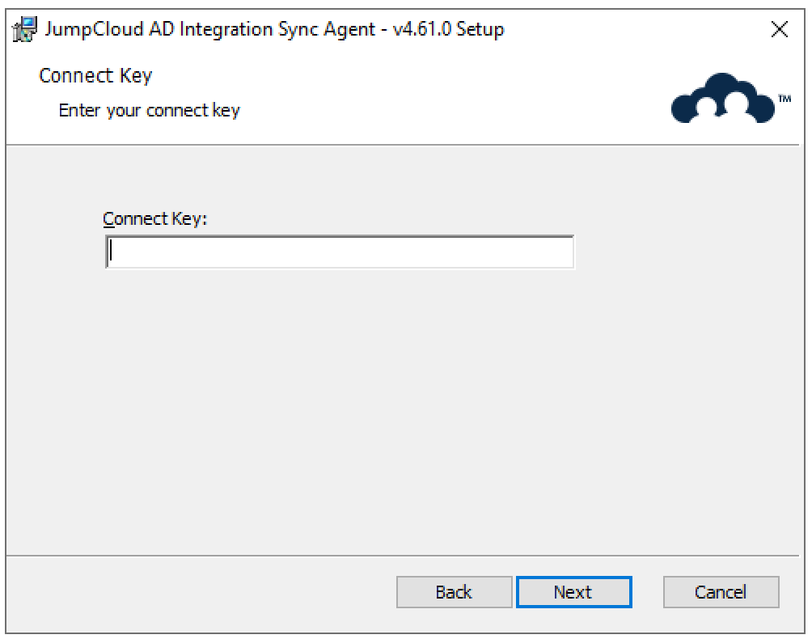Select the bold "Connect Key" page heading
Viewport: 812px width, 639px height.
[95, 76]
